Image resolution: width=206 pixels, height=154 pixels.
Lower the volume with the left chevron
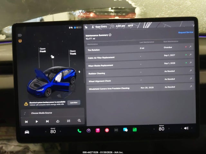click(181, 128)
